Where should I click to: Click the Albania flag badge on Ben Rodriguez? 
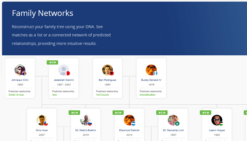[x=112, y=73]
